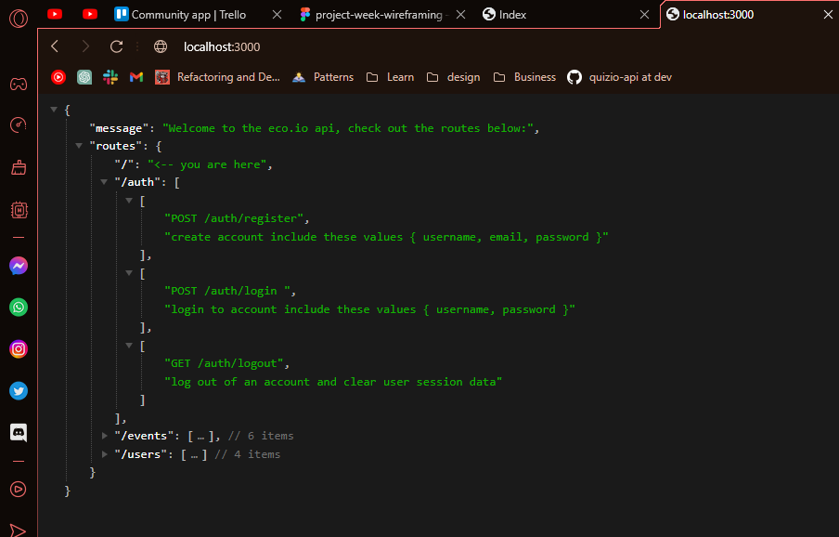Collapse the "routes" JSON object
839x537 pixels.
click(79, 146)
